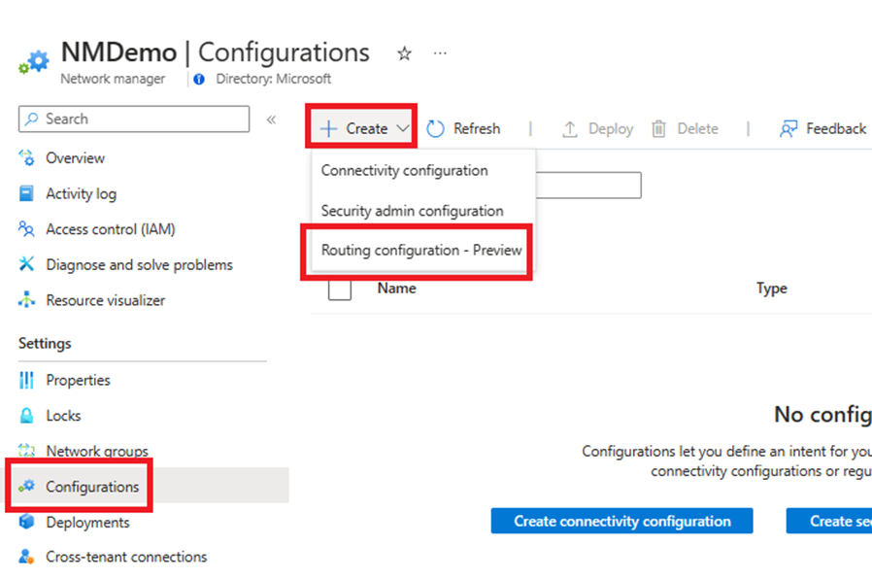Screen dimensions: 872x579
Task: Collapse the sidebar using double chevron
Action: point(271,119)
